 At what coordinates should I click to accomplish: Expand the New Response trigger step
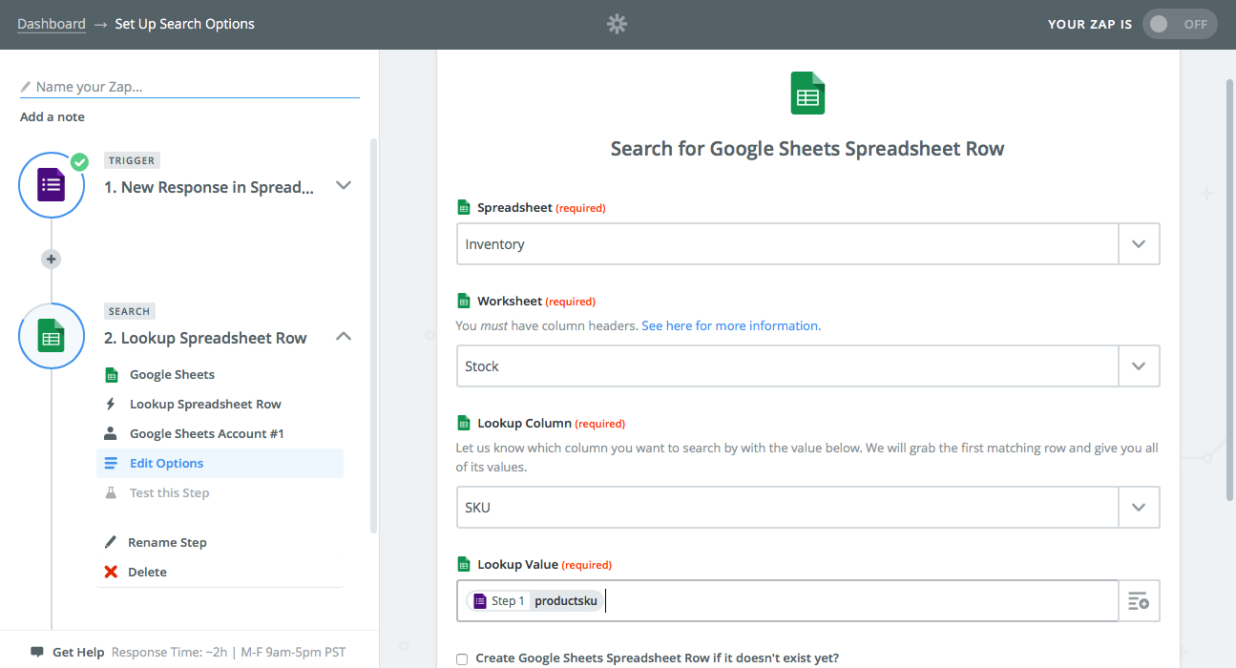344,186
